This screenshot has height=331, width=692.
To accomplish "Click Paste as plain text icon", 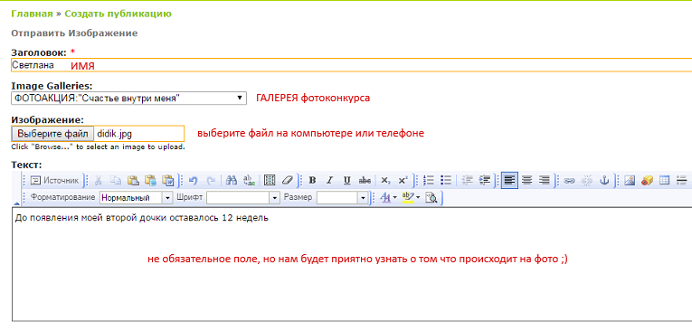I will point(150,180).
